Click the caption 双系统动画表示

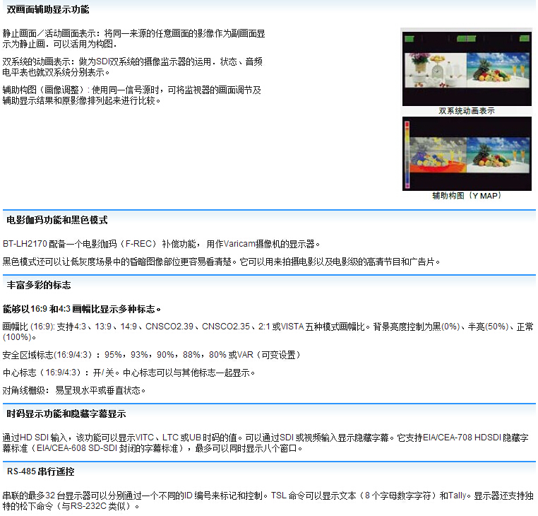tap(467, 111)
